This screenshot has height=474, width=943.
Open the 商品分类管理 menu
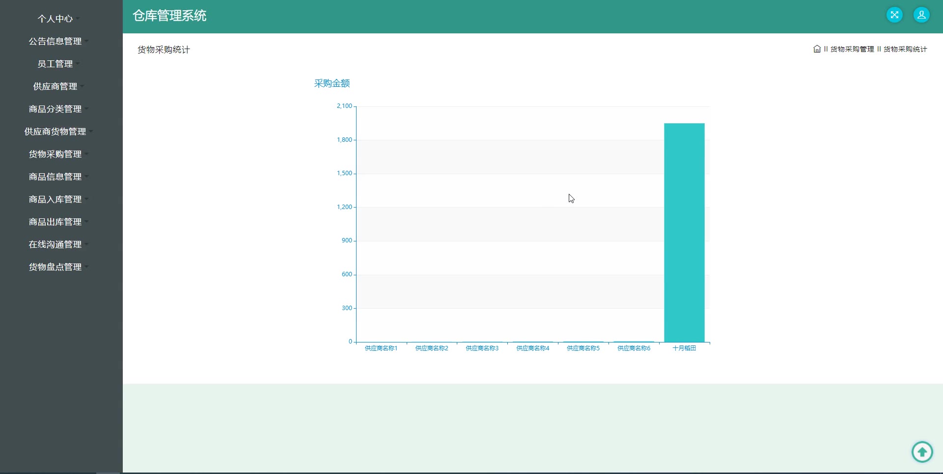pyautogui.click(x=55, y=109)
